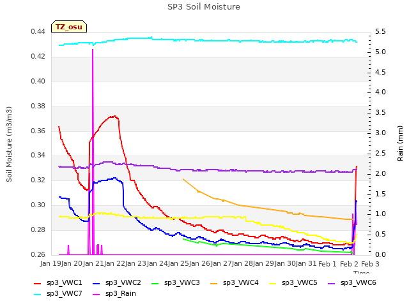Screen dimensions: 409x306
Task: Select the sp3_VWC2 legend label
Action: [x=123, y=282]
